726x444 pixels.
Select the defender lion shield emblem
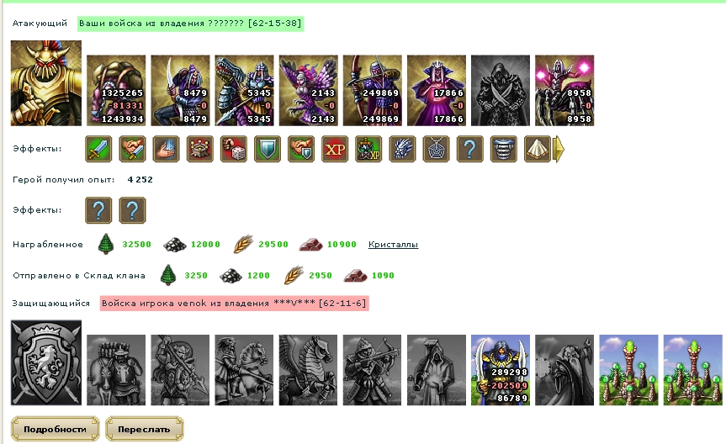[x=46, y=363]
